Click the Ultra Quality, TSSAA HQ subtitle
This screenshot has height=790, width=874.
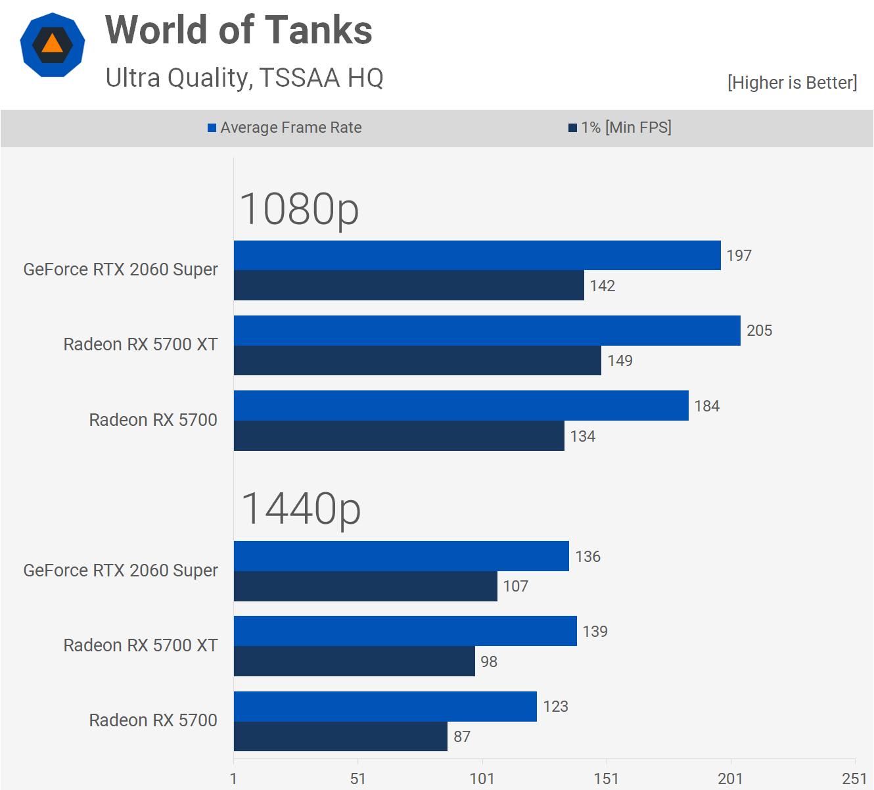(x=244, y=78)
